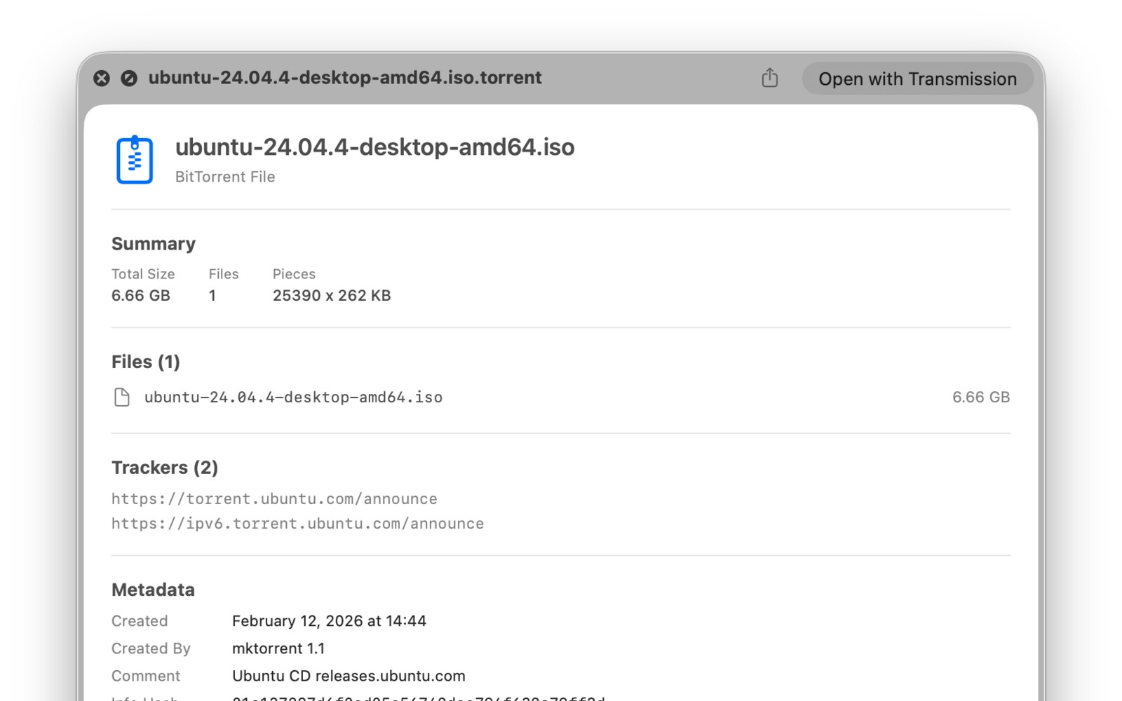Image resolution: width=1122 pixels, height=701 pixels.
Task: Click the Created By value mktorrent 1.1
Action: pos(278,648)
